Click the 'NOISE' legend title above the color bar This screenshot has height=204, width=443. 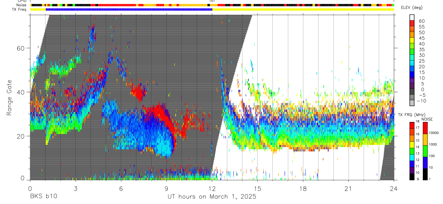coord(427,119)
